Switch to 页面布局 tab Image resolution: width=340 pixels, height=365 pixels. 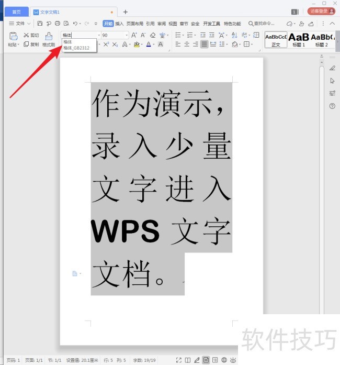(134, 24)
